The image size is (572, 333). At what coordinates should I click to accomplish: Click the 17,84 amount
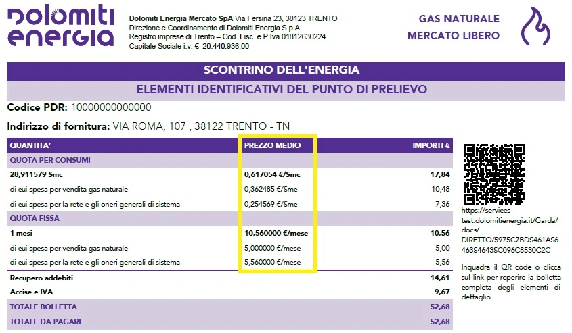[x=440, y=175]
